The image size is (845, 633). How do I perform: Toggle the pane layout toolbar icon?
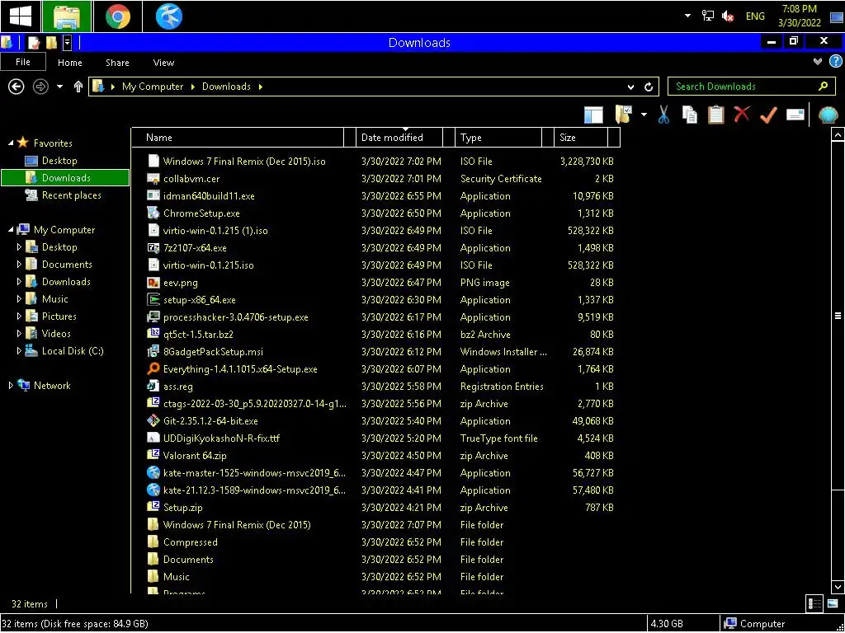coord(593,115)
